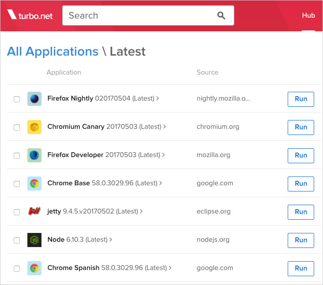Click the Chrome Spanish app icon
This screenshot has width=323, height=285.
34,268
